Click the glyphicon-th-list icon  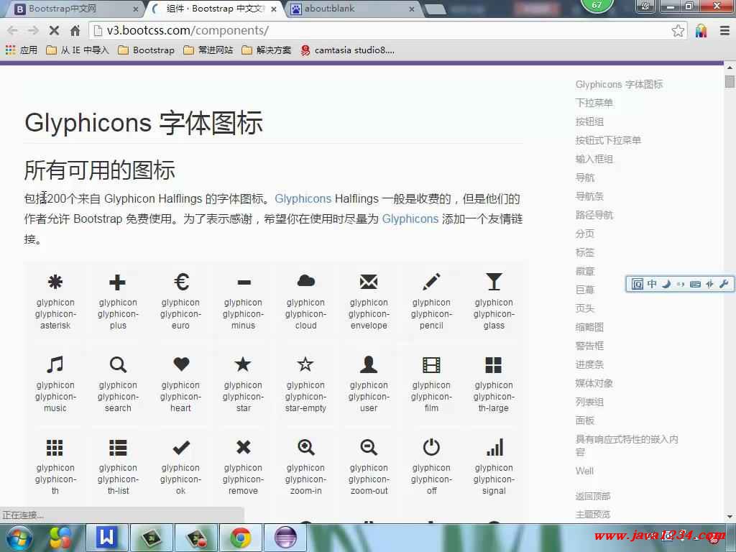(x=118, y=448)
